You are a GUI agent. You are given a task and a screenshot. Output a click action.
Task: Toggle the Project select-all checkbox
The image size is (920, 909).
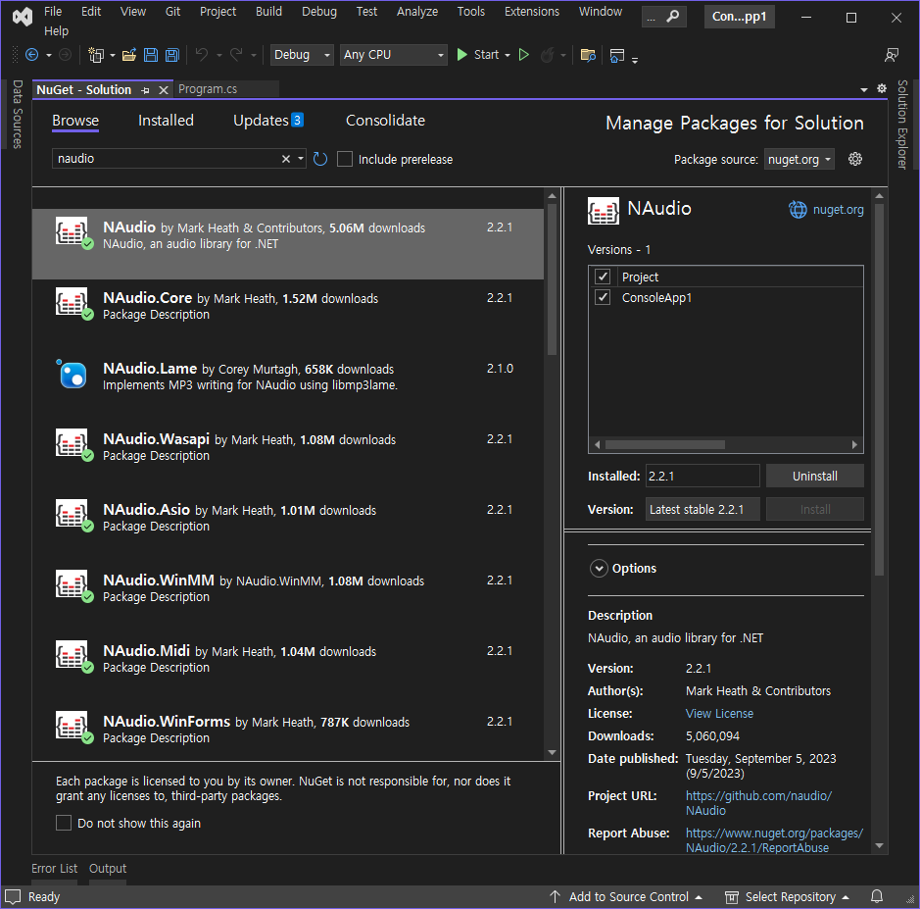click(603, 277)
